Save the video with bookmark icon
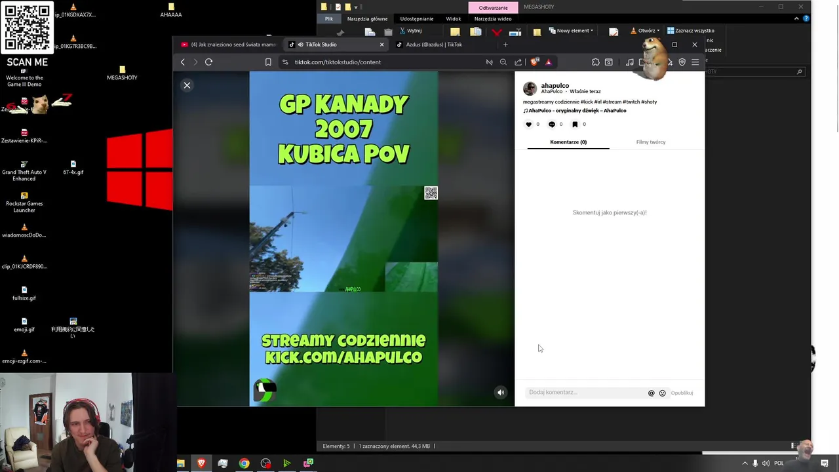 click(x=575, y=125)
